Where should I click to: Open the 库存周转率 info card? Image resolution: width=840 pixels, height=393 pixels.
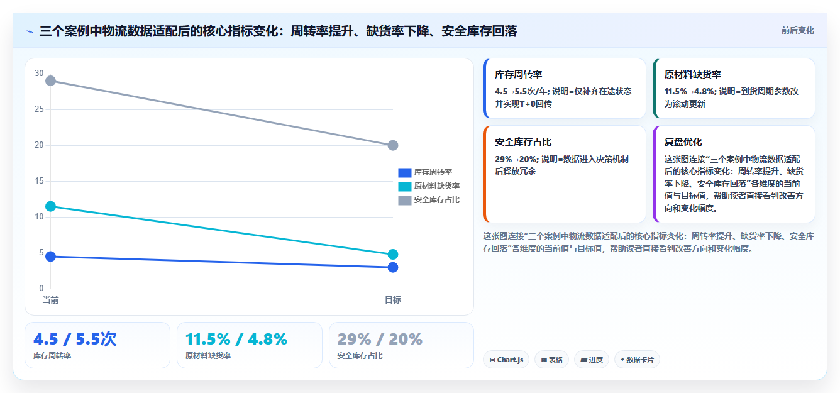point(564,88)
